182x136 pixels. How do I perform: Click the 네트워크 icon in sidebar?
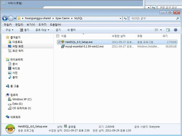pos(8,117)
